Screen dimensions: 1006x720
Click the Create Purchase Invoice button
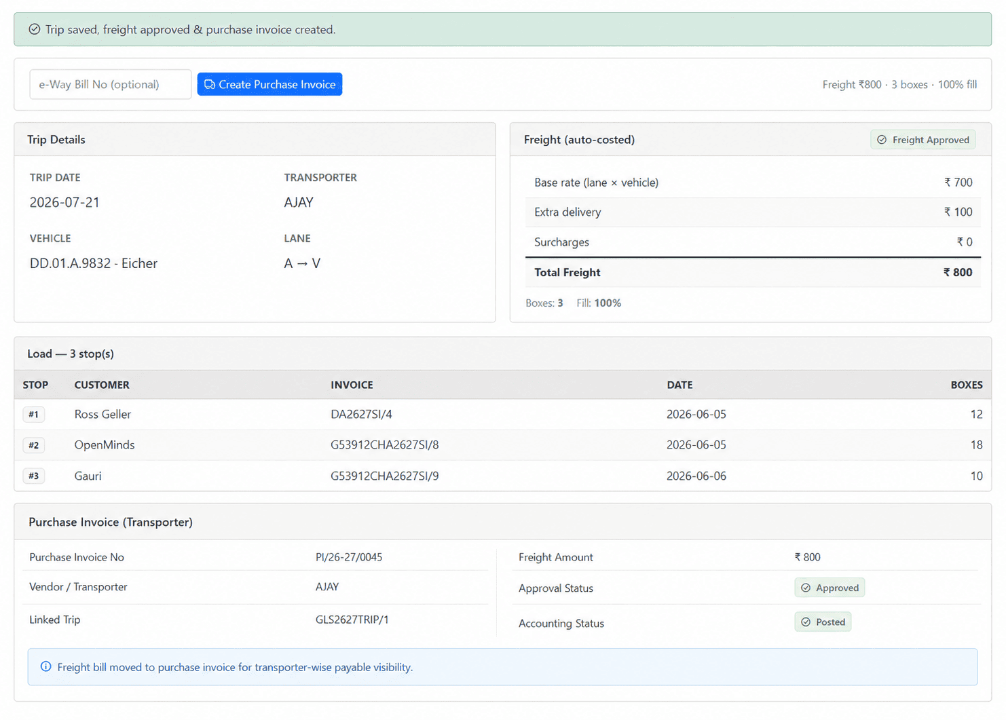(269, 84)
